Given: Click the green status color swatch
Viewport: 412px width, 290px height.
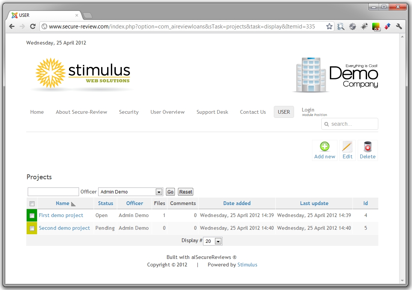Looking at the screenshot, I should pyautogui.click(x=28, y=216).
